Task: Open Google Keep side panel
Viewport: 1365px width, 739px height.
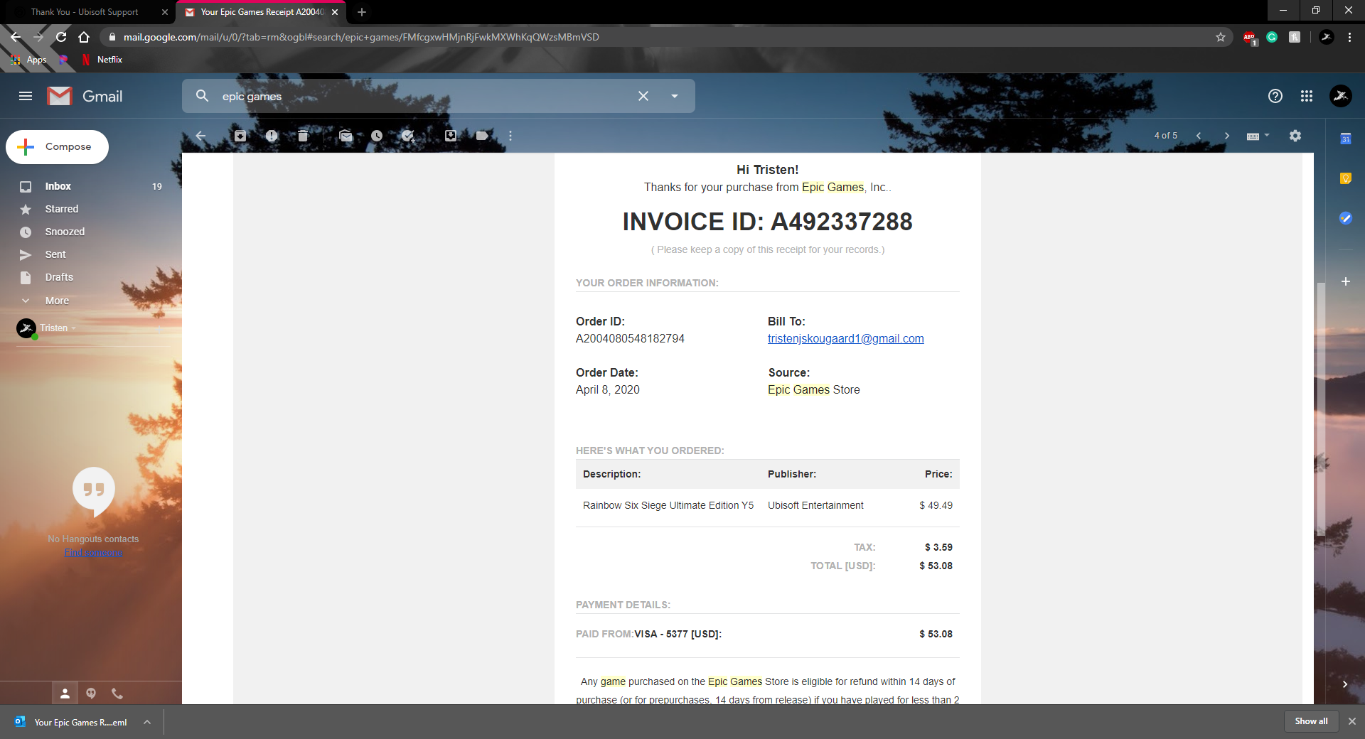Action: point(1345,178)
